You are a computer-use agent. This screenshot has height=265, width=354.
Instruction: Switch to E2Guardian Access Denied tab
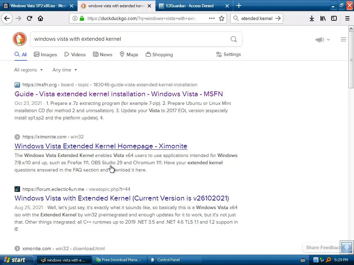194,6
